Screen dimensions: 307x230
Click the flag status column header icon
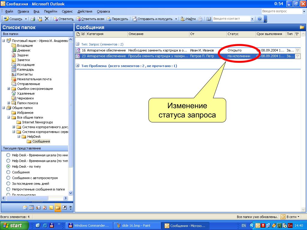tap(297, 34)
